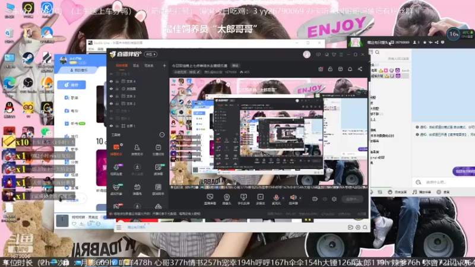
Task: Edit the room title with the pencil icon
Action: (x=198, y=72)
